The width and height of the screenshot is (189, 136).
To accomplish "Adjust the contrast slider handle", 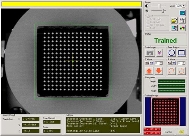I will pyautogui.click(x=160, y=6).
